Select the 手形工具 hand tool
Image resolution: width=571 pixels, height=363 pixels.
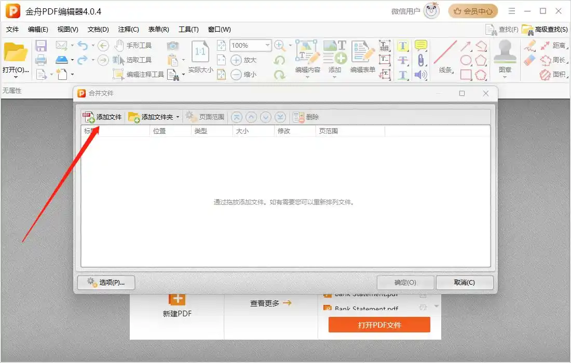133,46
